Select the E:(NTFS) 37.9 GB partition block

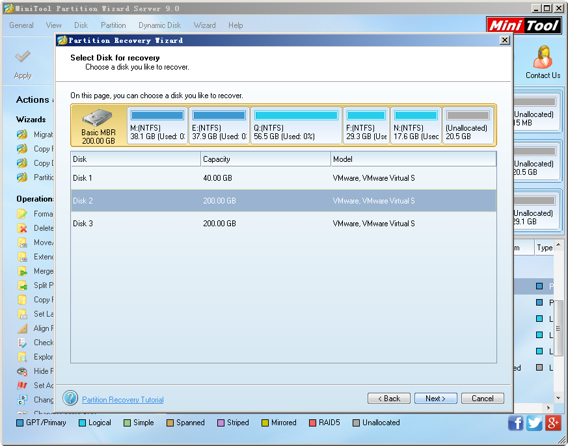(219, 125)
